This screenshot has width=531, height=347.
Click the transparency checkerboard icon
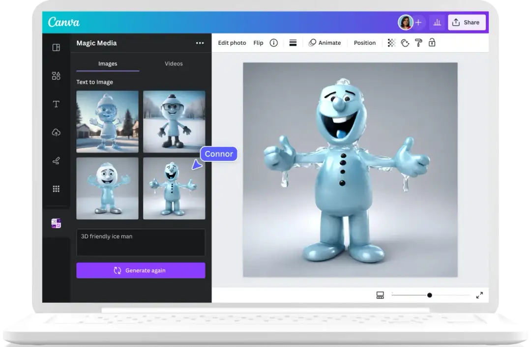(391, 43)
